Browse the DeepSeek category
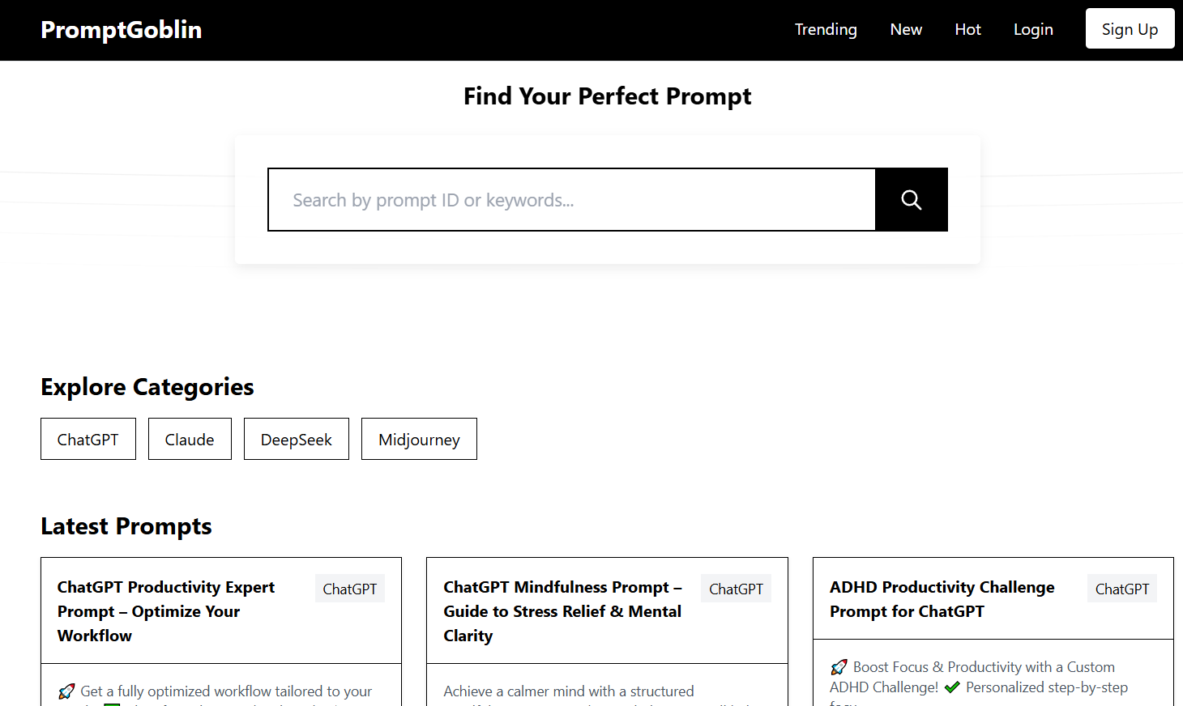The width and height of the screenshot is (1183, 706). coord(297,440)
